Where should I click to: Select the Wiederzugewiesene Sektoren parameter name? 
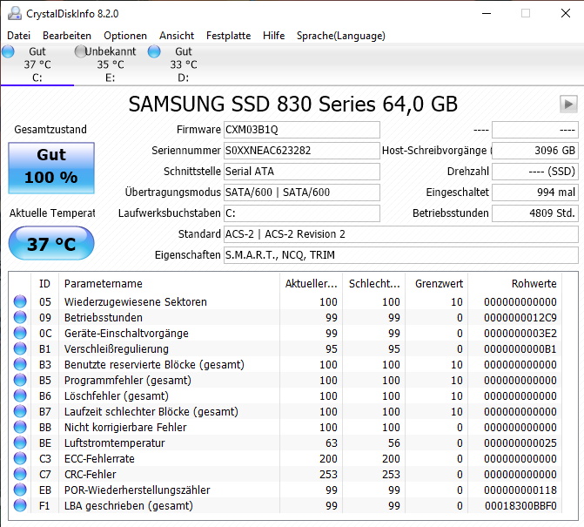coord(136,302)
